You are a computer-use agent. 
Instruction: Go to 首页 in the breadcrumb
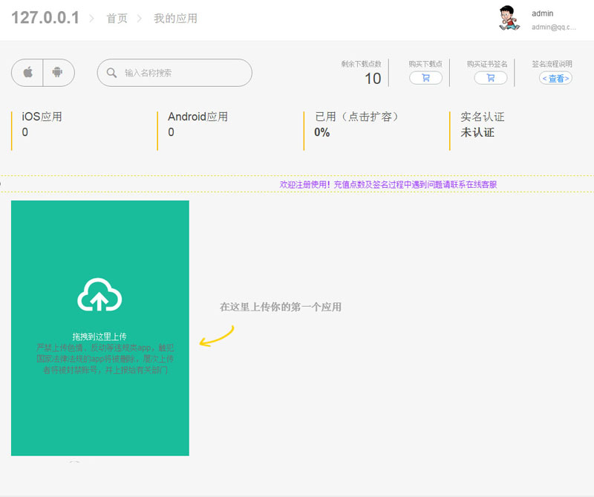pos(117,19)
